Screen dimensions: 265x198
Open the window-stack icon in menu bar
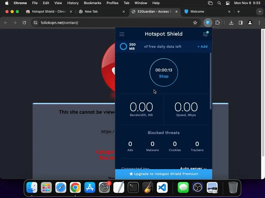pos(210,3)
